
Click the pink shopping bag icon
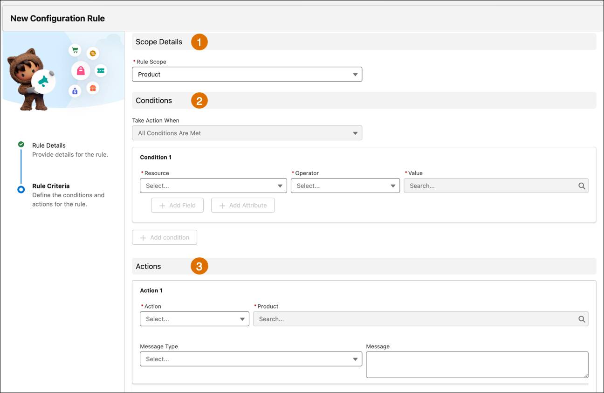click(81, 70)
